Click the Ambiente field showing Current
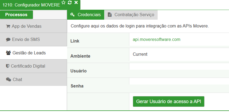Screen dimensions: 229x112 [179, 54]
